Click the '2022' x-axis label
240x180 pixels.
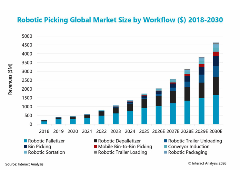point(101,131)
